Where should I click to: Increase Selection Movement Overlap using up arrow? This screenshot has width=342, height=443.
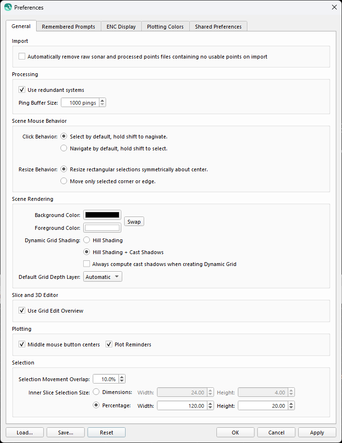pyautogui.click(x=122, y=377)
